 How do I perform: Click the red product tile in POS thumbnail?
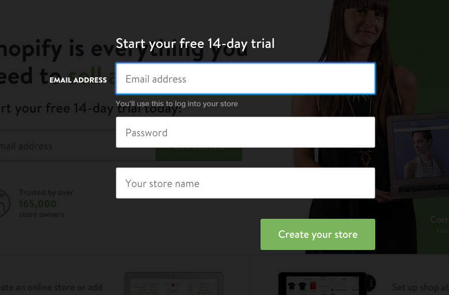pos(312,286)
